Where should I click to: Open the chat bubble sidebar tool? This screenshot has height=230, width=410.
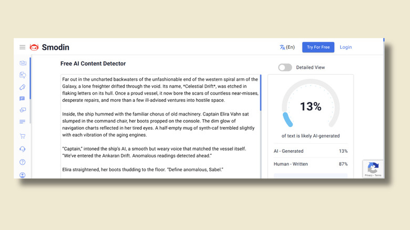[22, 98]
